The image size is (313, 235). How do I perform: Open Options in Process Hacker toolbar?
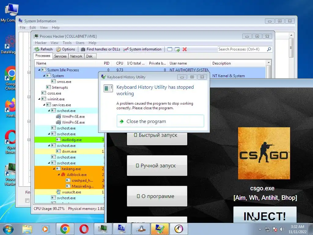pyautogui.click(x=65, y=49)
